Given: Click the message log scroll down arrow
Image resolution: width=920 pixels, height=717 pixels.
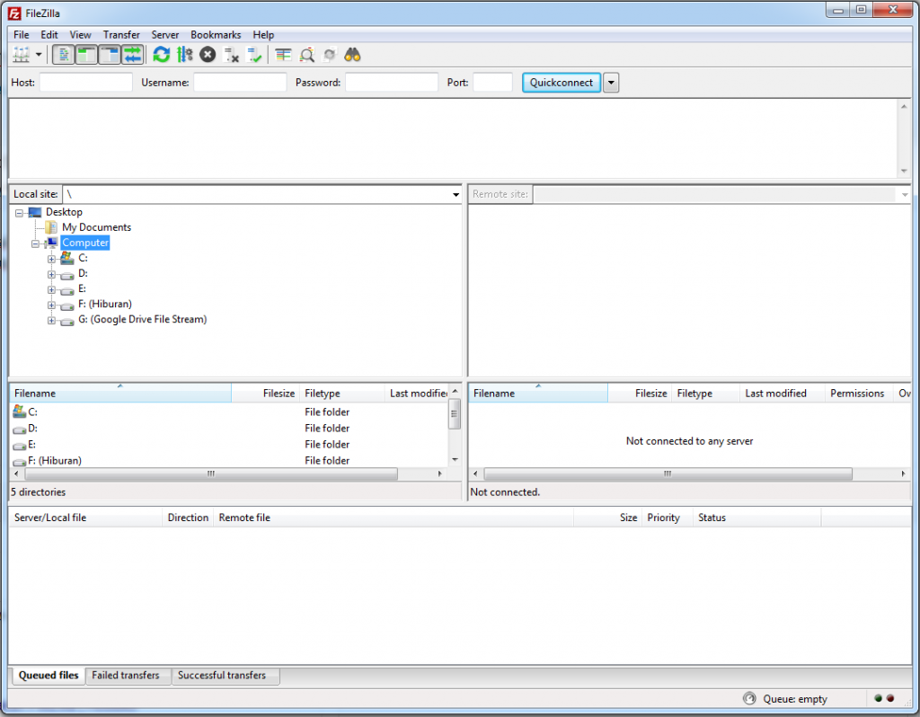Looking at the screenshot, I should tap(904, 171).
